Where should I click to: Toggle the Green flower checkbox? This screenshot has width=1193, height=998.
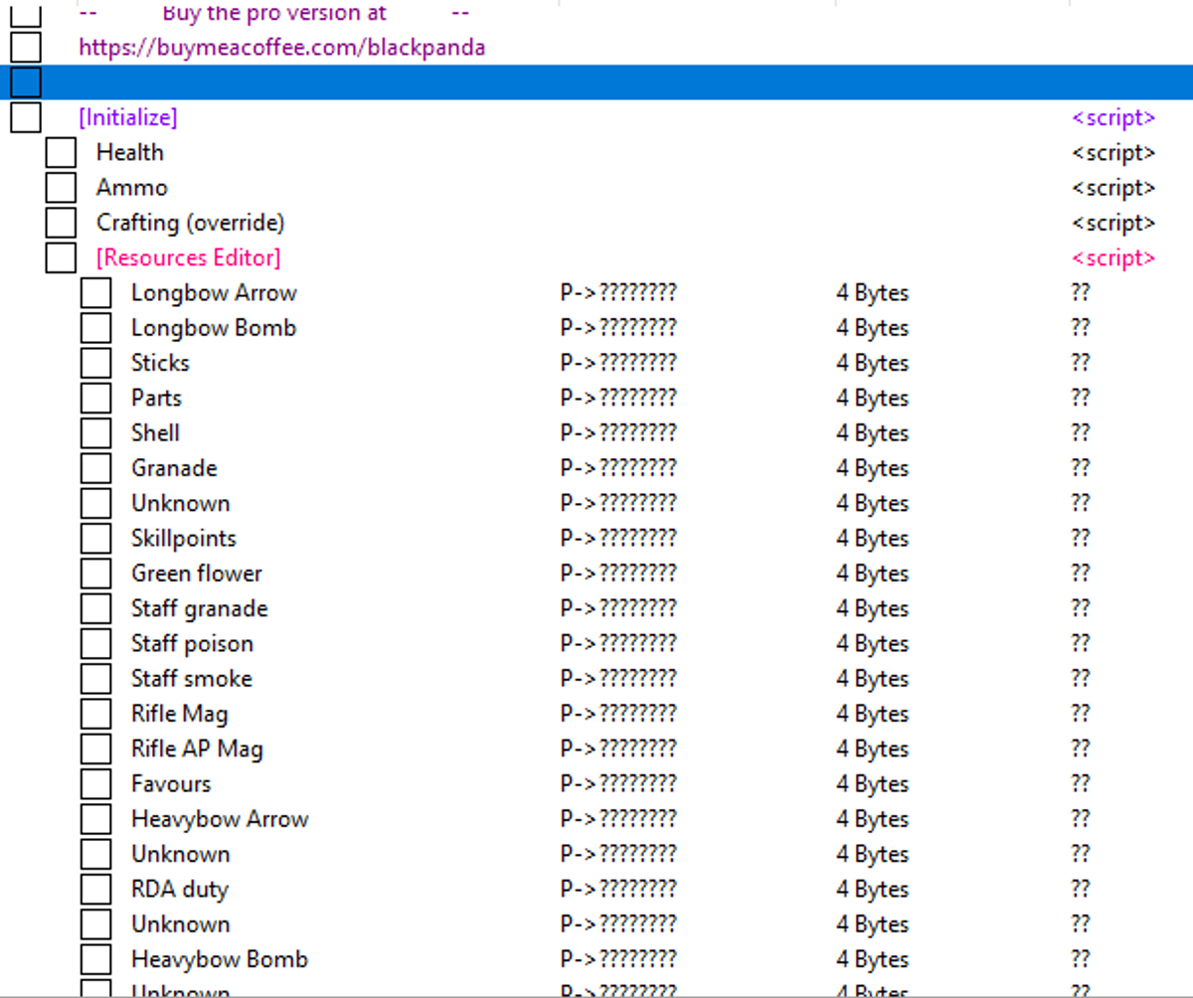pos(95,574)
